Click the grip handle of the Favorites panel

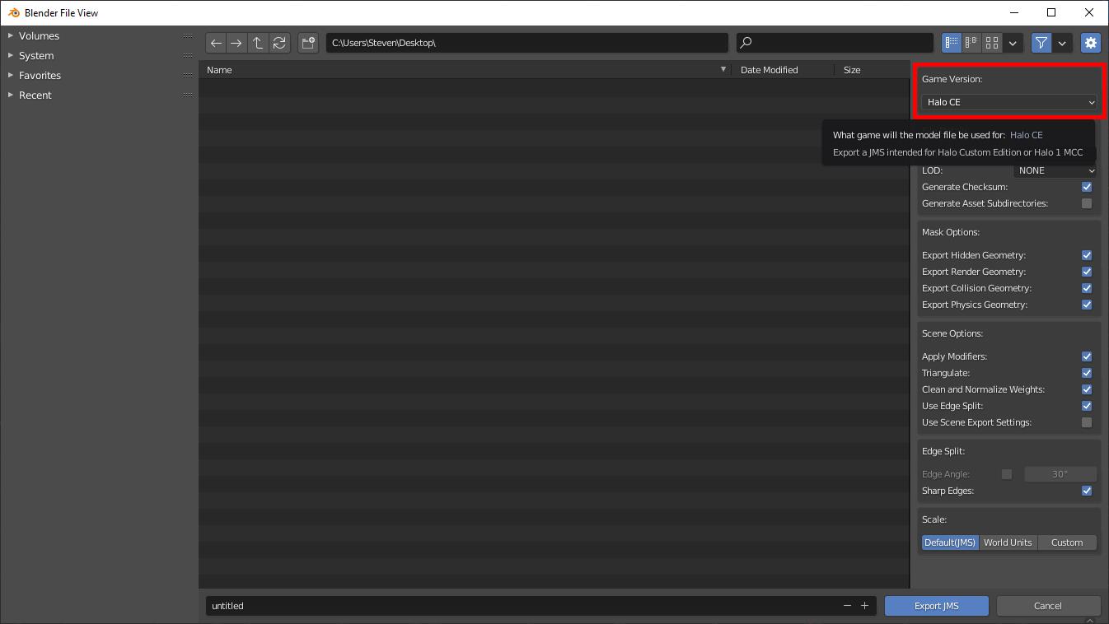tap(188, 76)
